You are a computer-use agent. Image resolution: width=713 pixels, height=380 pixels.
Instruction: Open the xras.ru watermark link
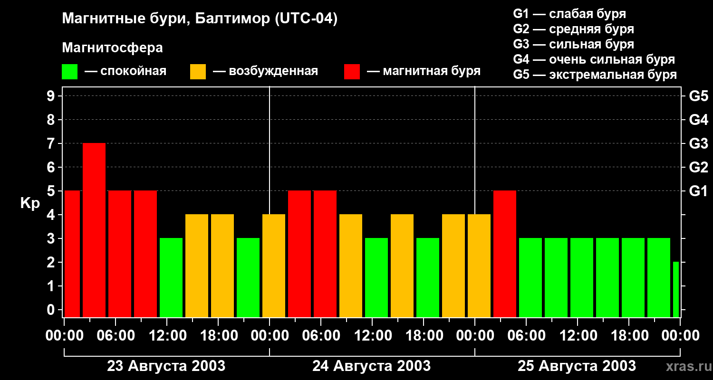click(686, 366)
